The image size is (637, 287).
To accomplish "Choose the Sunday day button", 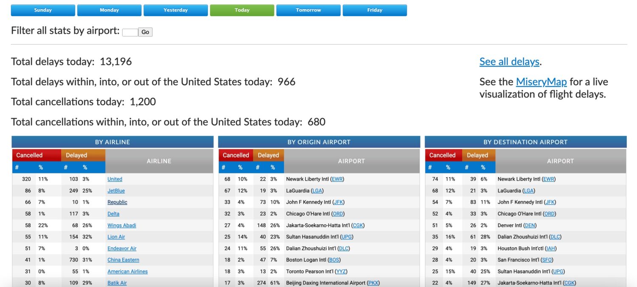I will tap(43, 10).
